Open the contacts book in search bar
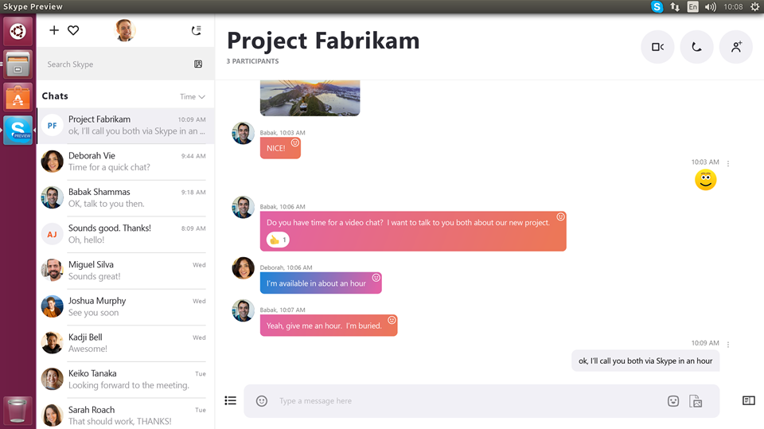The height and width of the screenshot is (429, 764). coord(198,64)
